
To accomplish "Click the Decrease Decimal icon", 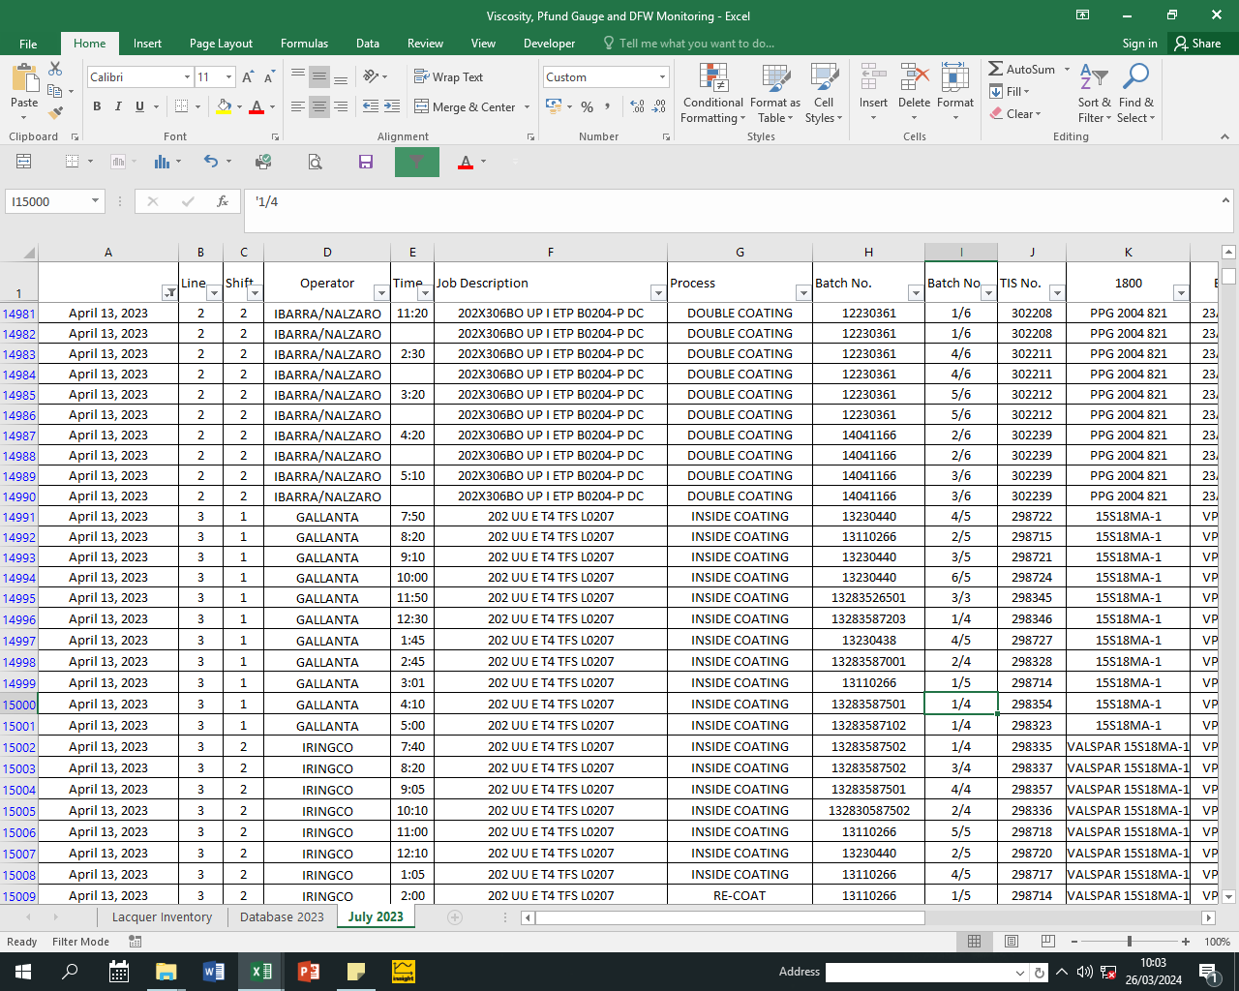I will coord(658,106).
